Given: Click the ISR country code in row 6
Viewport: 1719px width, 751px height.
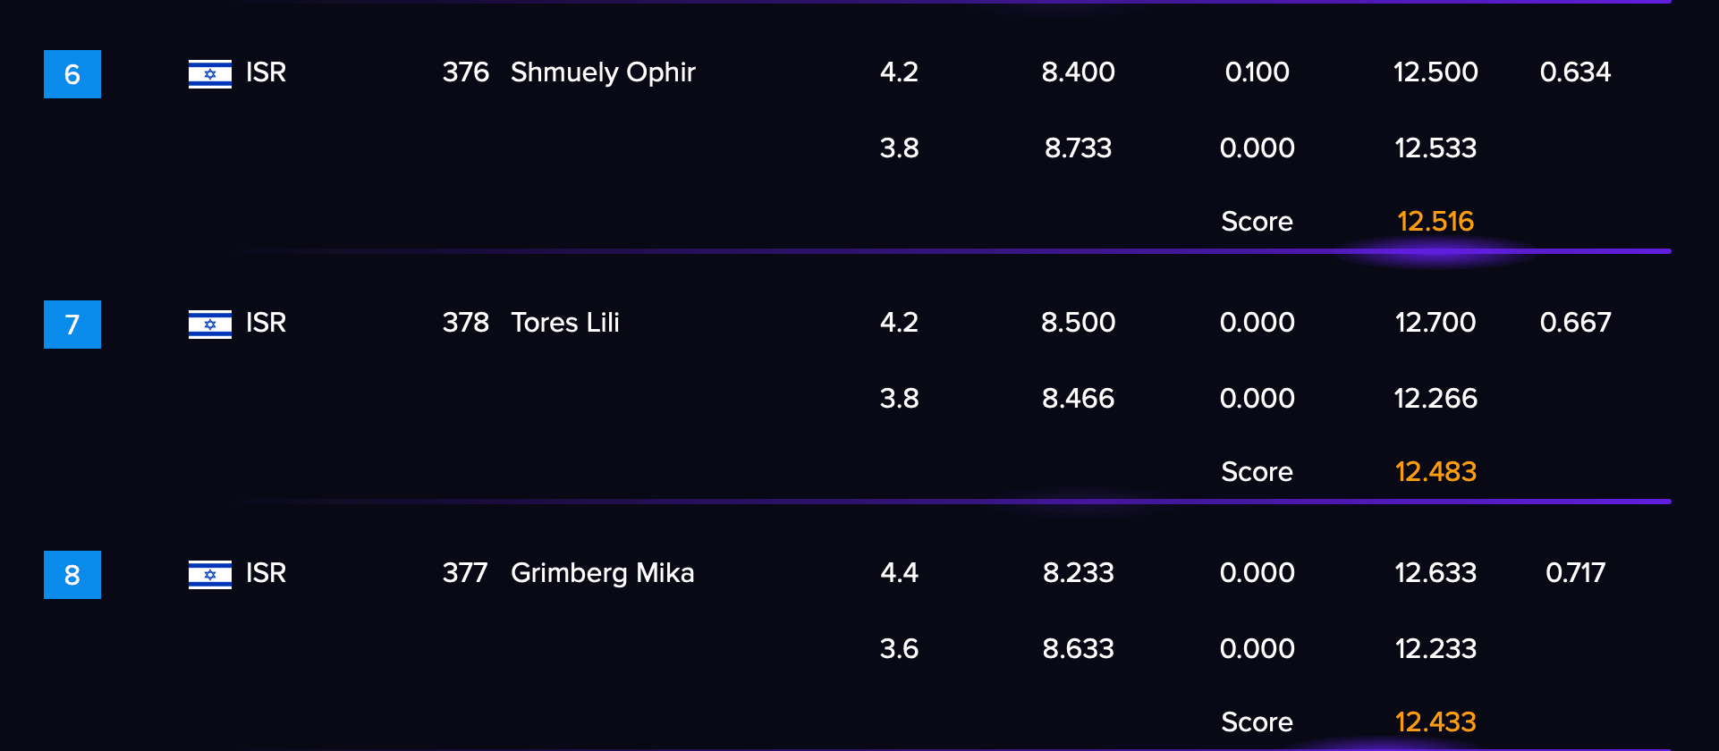Looking at the screenshot, I should (x=266, y=72).
